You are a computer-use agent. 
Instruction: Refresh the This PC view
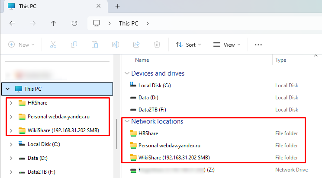[74, 23]
